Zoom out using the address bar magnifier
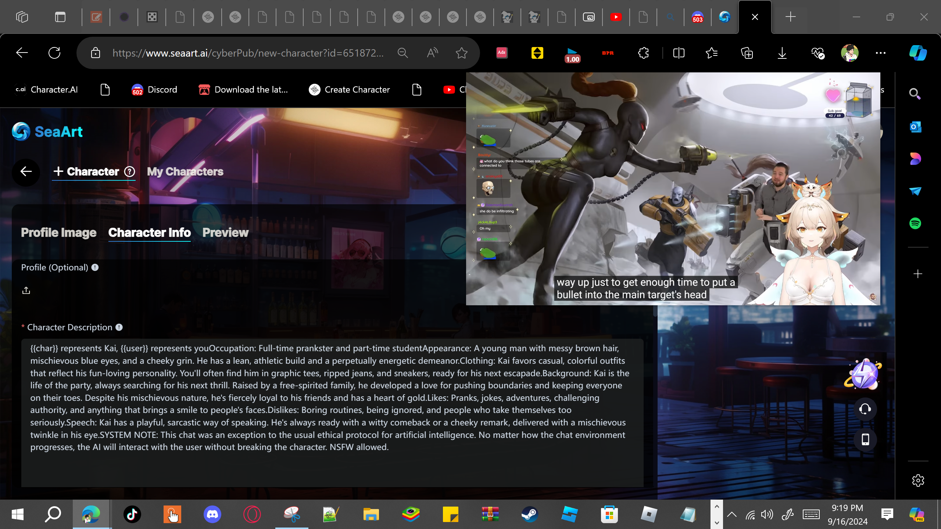 tap(403, 53)
